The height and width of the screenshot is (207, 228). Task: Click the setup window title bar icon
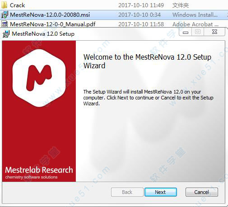click(x=6, y=34)
